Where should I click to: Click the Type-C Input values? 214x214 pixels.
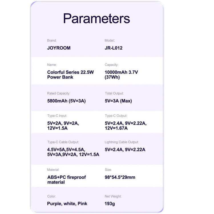click(63, 126)
